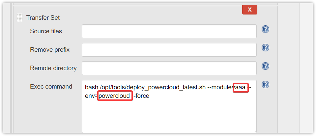
Task: Place cursor in highlighted 'aaa' module value
Action: pos(240,88)
